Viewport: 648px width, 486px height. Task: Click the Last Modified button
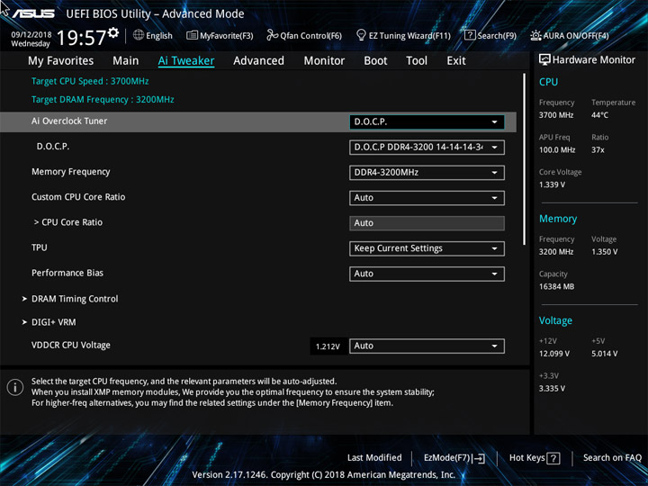click(374, 458)
